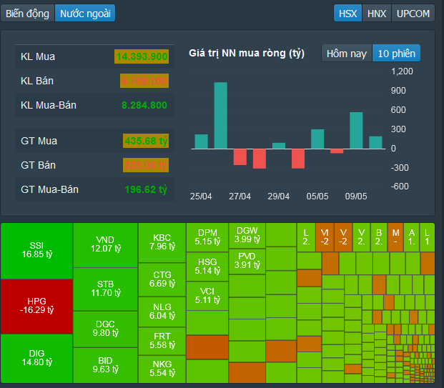Click the GT Mua-Bán value 196.62 tỷ
The width and height of the screenshot is (444, 388).
coord(146,189)
